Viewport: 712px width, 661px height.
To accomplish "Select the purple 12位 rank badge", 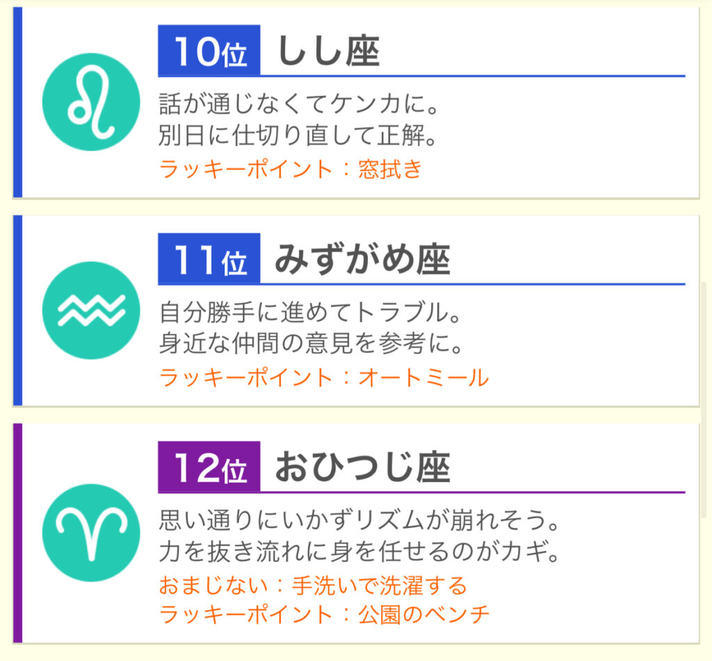I will pos(209,467).
